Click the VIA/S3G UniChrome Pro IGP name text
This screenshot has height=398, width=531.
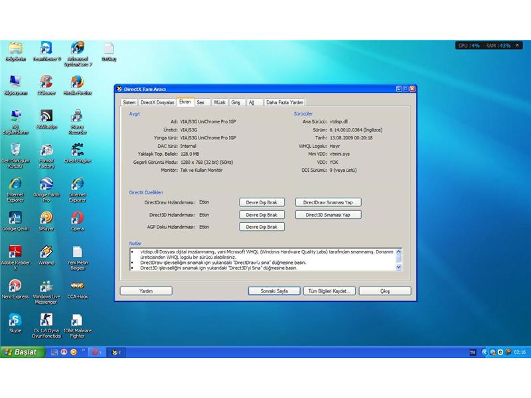click(x=208, y=121)
